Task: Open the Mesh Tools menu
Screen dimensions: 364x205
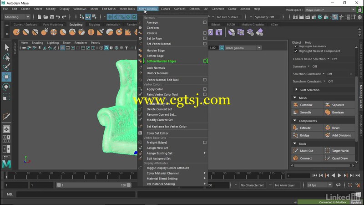Action: click(127, 9)
